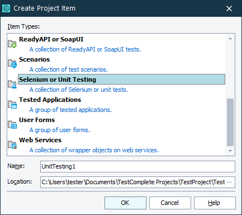Click 'A collection of Selenium or unit tests.' description
Image resolution: width=242 pixels, height=215 pixels.
[x=79, y=90]
